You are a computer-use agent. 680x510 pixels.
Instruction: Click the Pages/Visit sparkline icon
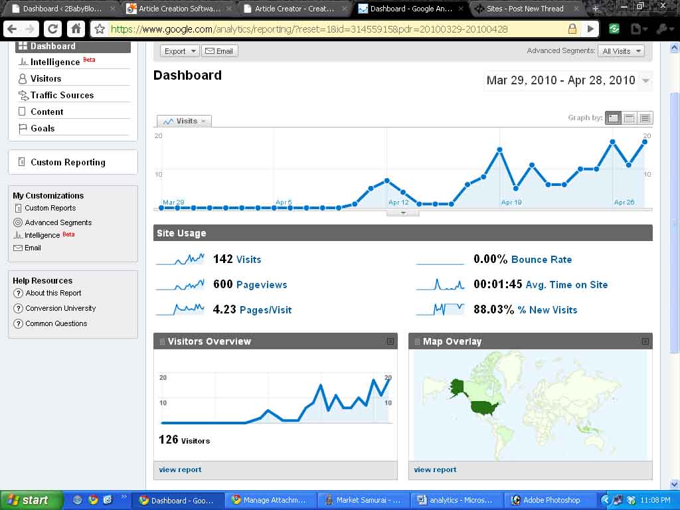180,309
